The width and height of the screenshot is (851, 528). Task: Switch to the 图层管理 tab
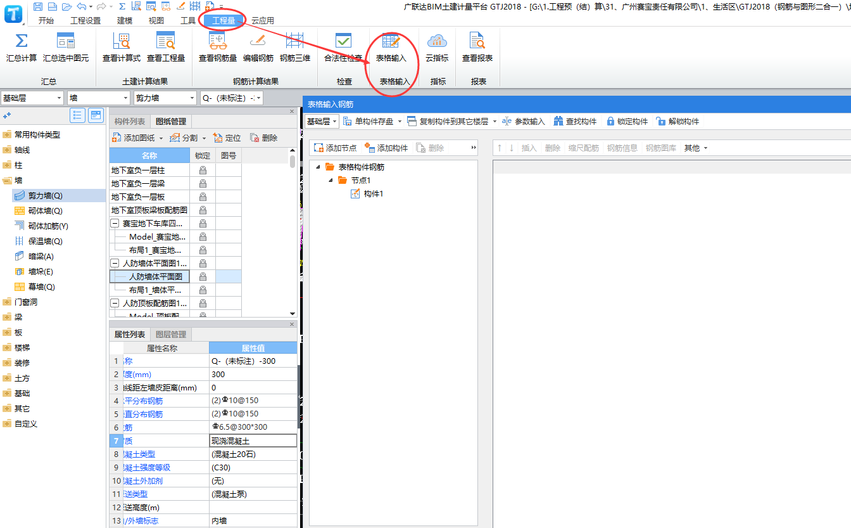[171, 334]
